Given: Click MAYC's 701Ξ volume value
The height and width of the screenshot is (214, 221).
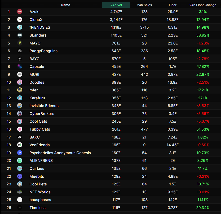Looking at the screenshot, I should coord(116,43).
